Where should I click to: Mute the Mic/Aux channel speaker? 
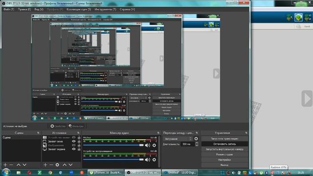pos(148,146)
